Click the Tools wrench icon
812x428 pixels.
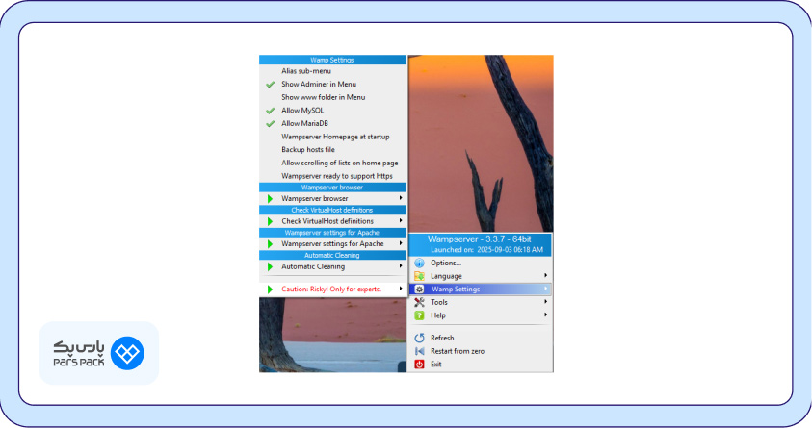pyautogui.click(x=419, y=302)
